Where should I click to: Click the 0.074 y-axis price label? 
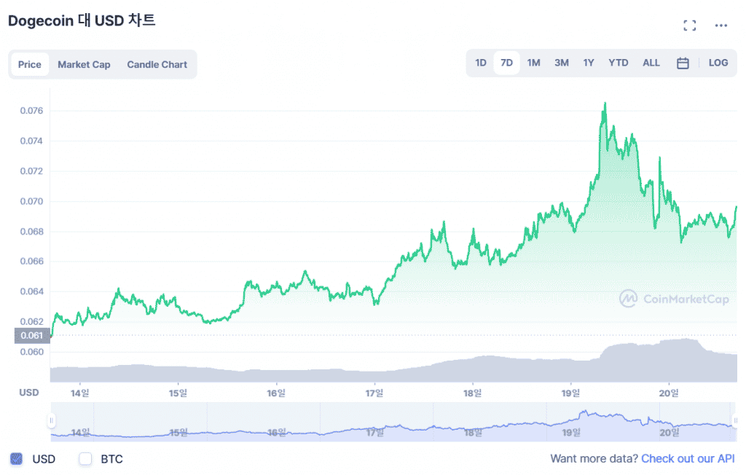click(x=31, y=141)
